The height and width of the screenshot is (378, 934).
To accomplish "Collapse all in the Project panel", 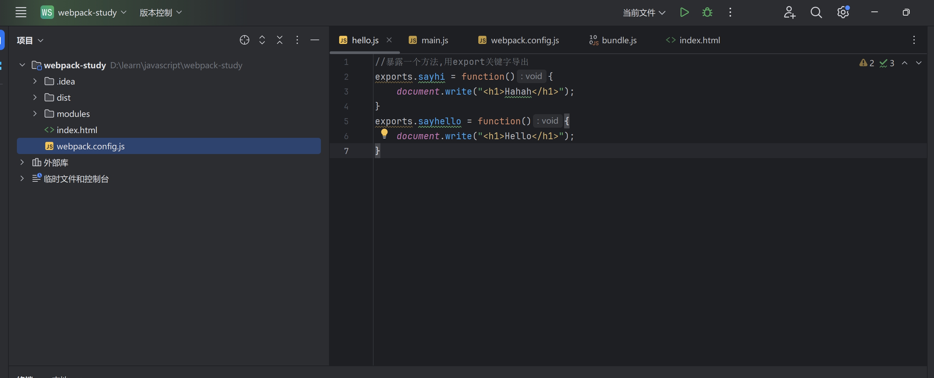I will click(x=280, y=40).
